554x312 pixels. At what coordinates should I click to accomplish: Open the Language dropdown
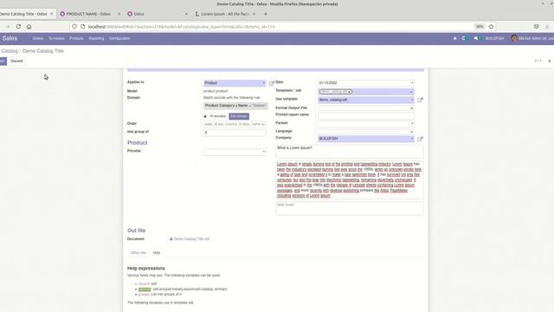click(366, 132)
